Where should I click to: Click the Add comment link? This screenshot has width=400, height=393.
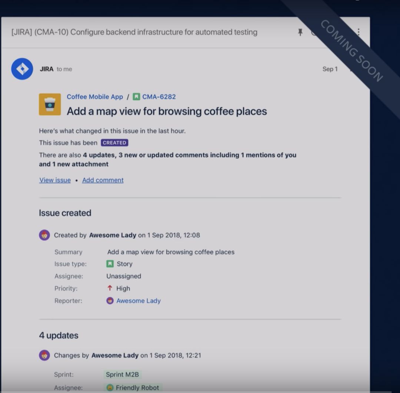(103, 180)
